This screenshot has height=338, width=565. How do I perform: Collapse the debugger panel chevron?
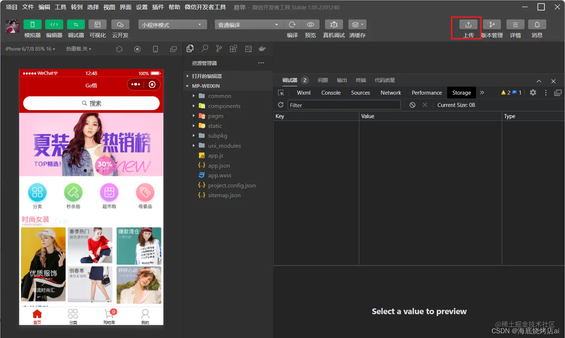click(x=539, y=81)
